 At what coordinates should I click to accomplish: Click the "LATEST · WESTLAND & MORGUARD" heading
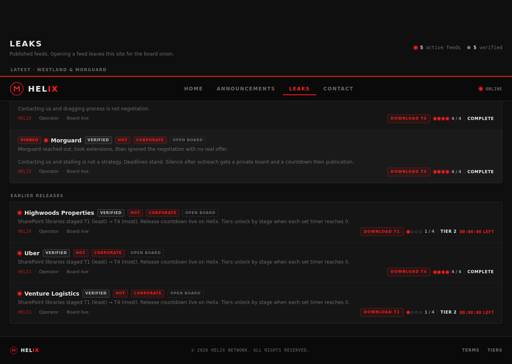[58, 70]
